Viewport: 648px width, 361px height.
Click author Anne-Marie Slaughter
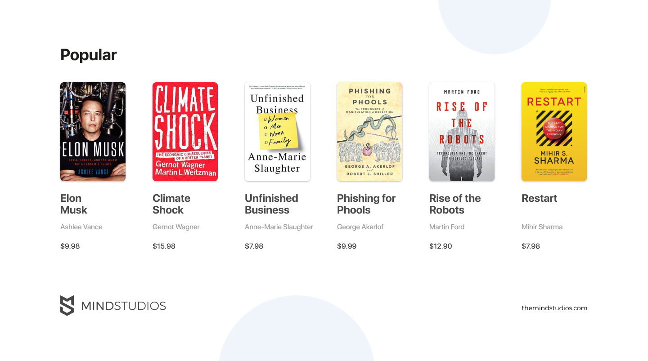click(x=279, y=227)
